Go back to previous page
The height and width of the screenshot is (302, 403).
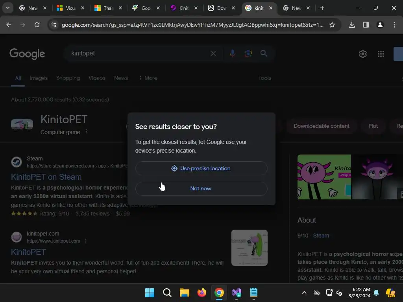(x=9, y=25)
